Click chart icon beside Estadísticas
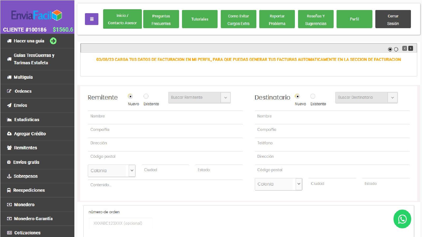 [x=9, y=120]
